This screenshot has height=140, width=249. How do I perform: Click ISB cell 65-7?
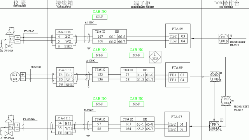pyautogui.click(x=150, y=129)
